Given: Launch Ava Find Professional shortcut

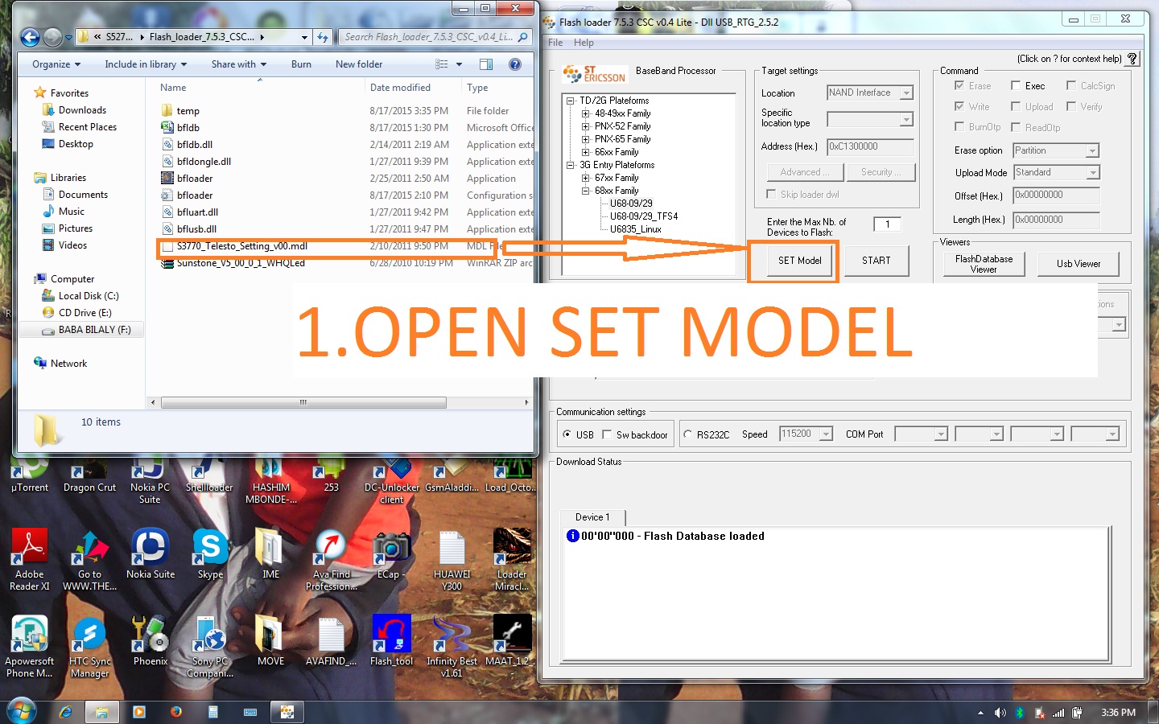Looking at the screenshot, I should tap(331, 559).
